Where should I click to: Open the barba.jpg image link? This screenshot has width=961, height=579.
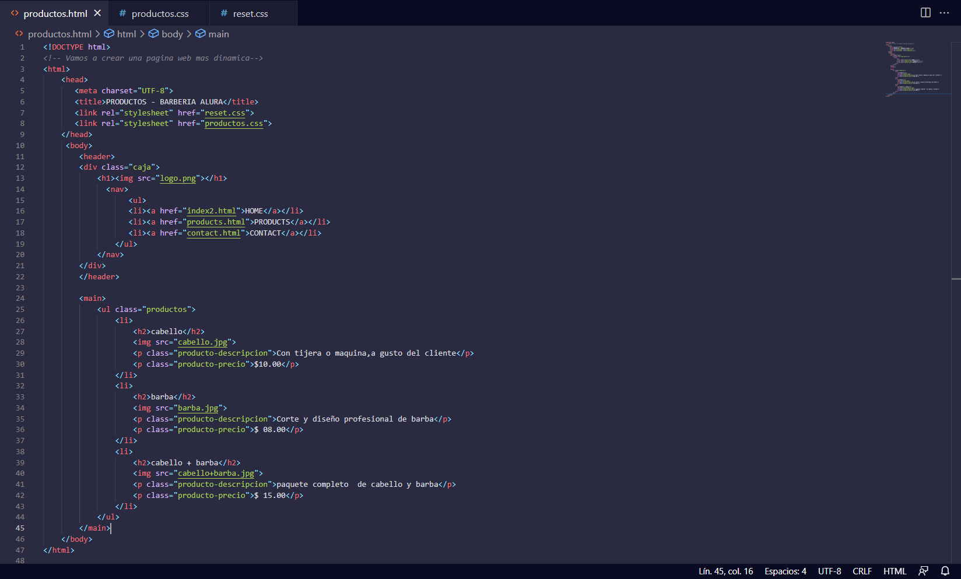point(198,408)
